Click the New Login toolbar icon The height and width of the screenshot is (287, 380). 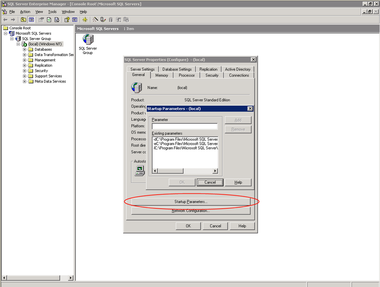(x=119, y=20)
